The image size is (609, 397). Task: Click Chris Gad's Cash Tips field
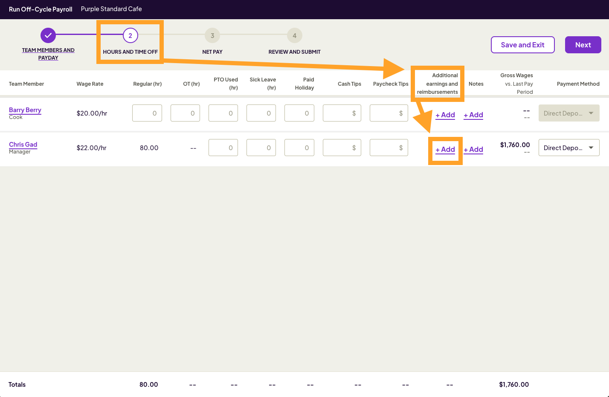pos(342,148)
